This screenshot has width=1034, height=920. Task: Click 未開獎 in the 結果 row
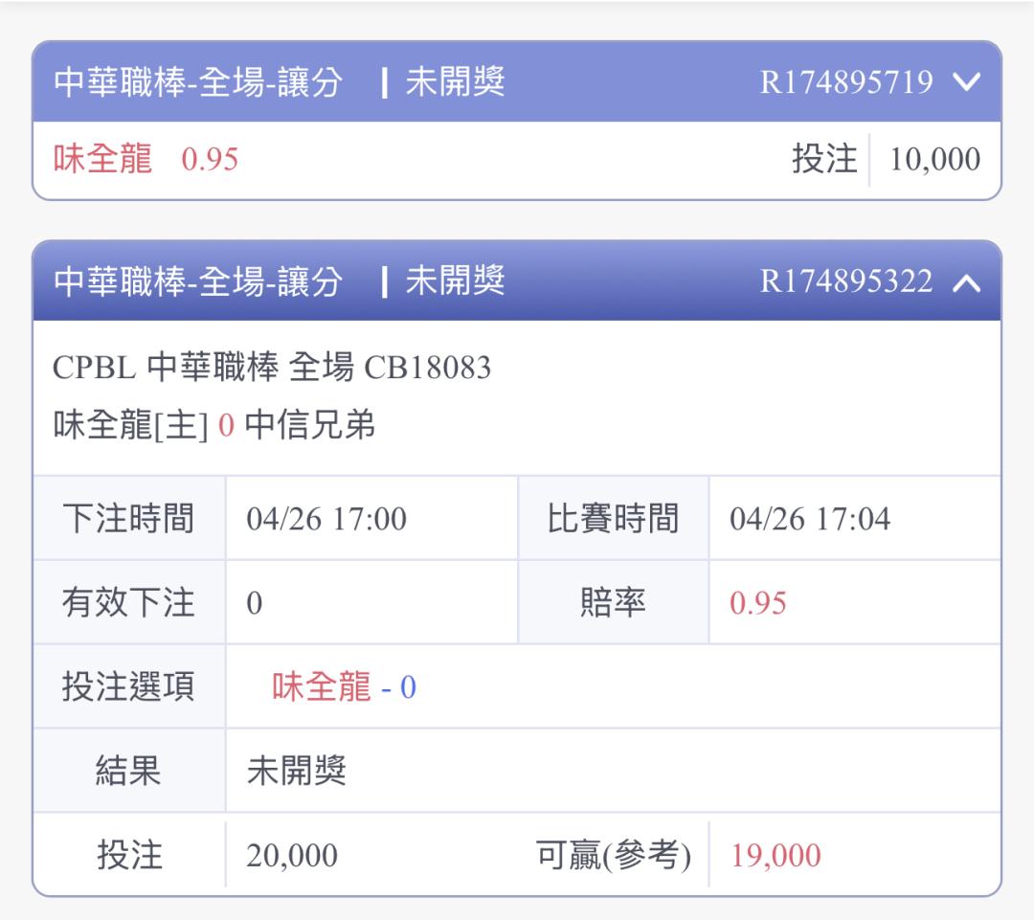(296, 771)
